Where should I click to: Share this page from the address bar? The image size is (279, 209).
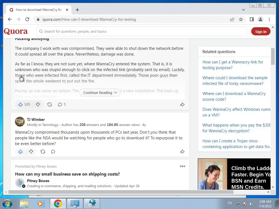tap(232, 19)
